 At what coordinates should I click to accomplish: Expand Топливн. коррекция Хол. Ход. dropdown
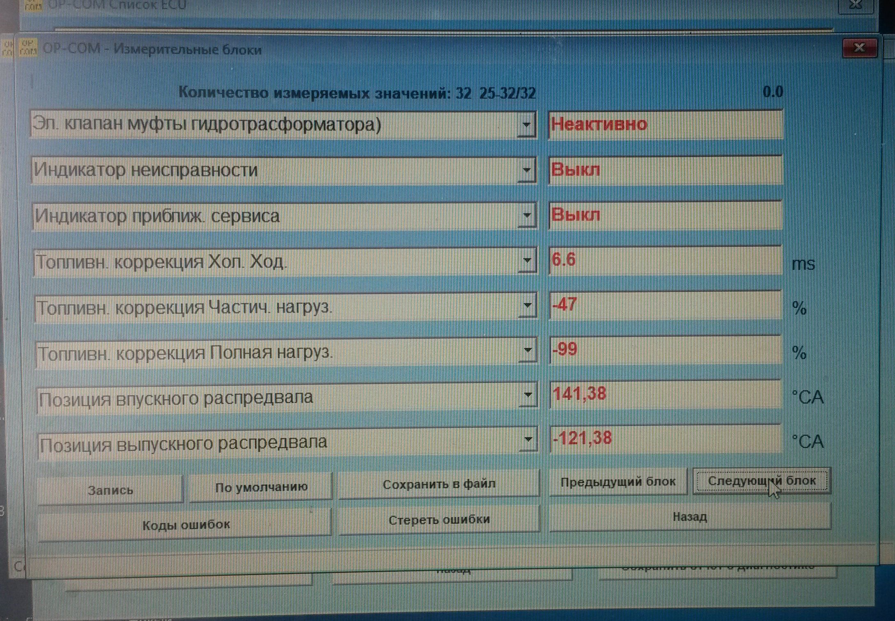(x=527, y=261)
